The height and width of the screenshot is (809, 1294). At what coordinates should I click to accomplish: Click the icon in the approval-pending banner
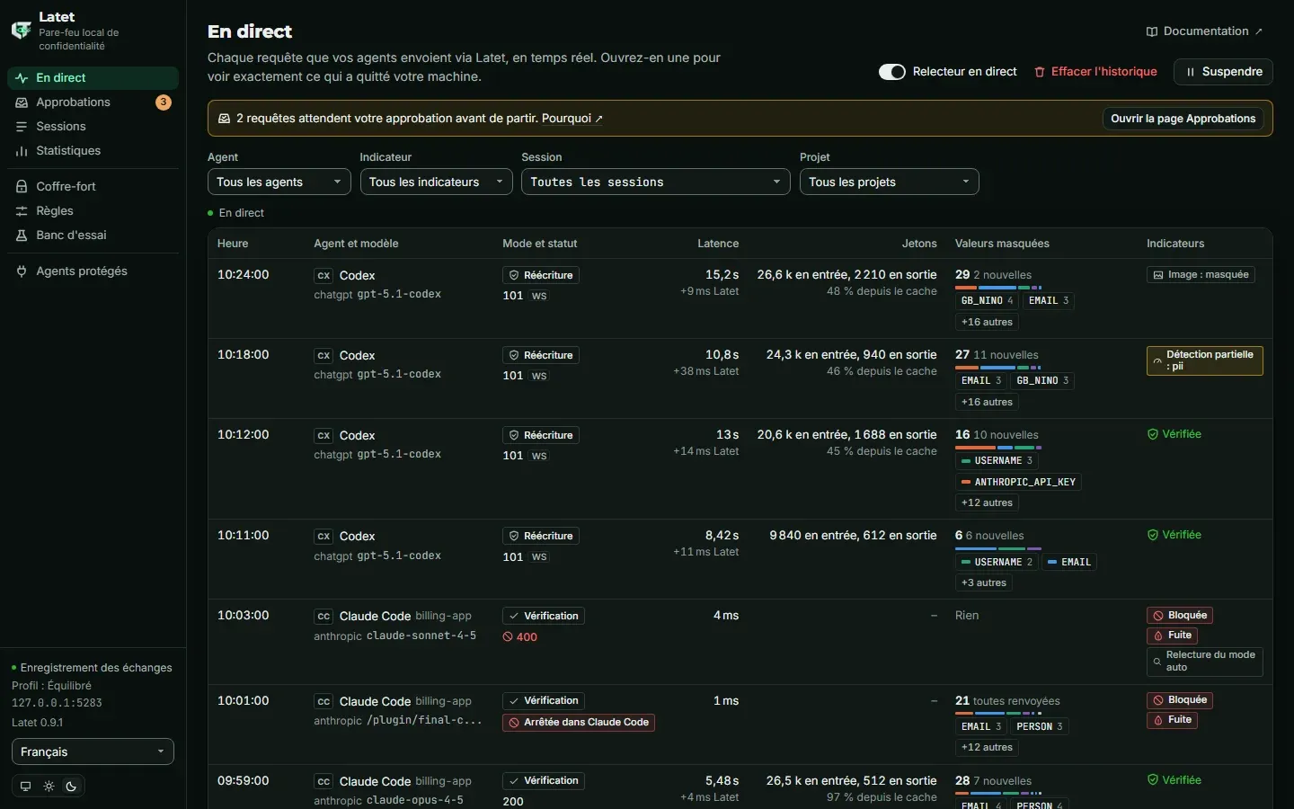[x=225, y=119]
